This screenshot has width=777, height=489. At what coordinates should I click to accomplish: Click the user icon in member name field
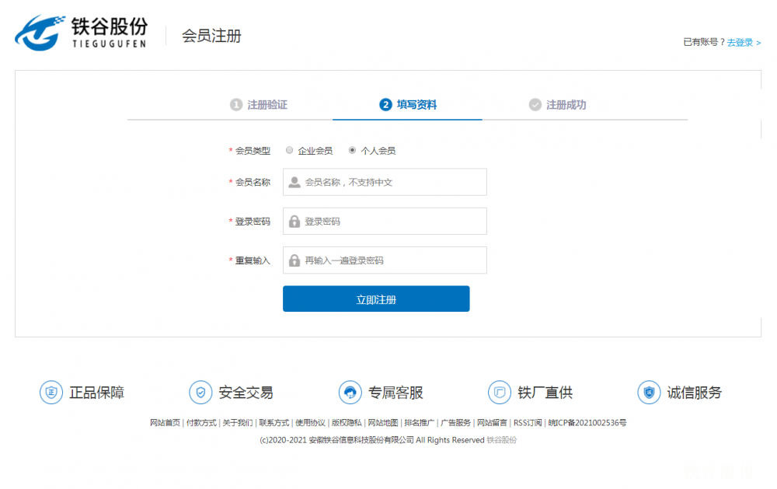(x=294, y=183)
